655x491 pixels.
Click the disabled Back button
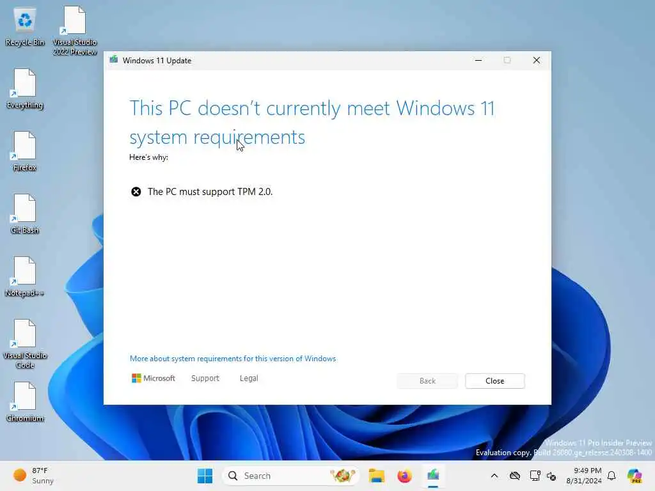427,381
